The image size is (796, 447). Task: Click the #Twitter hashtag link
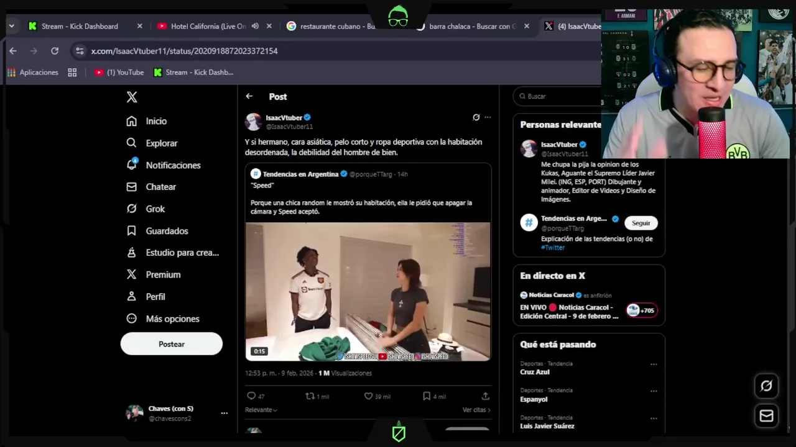[553, 247]
